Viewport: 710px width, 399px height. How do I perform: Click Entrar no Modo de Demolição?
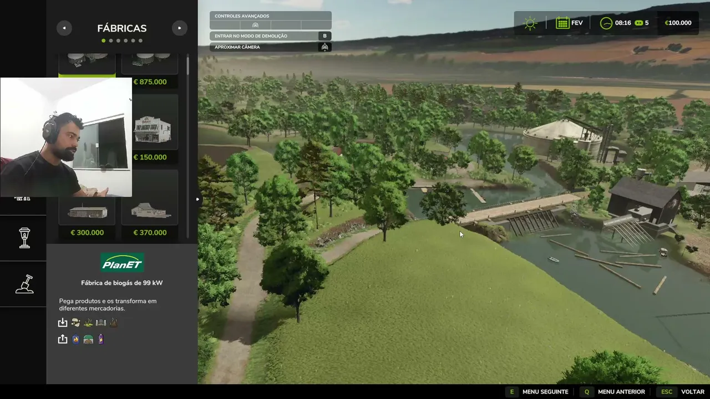(x=251, y=36)
